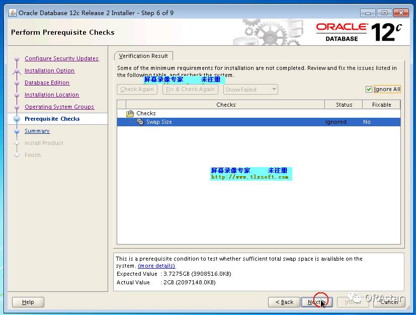Screen dimensions: 416x315
Task: Click the Finish step label
Action: (x=33, y=155)
